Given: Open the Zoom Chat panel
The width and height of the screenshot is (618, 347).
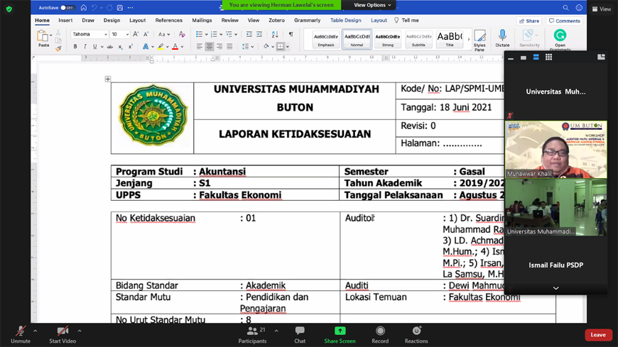Looking at the screenshot, I should [x=300, y=335].
